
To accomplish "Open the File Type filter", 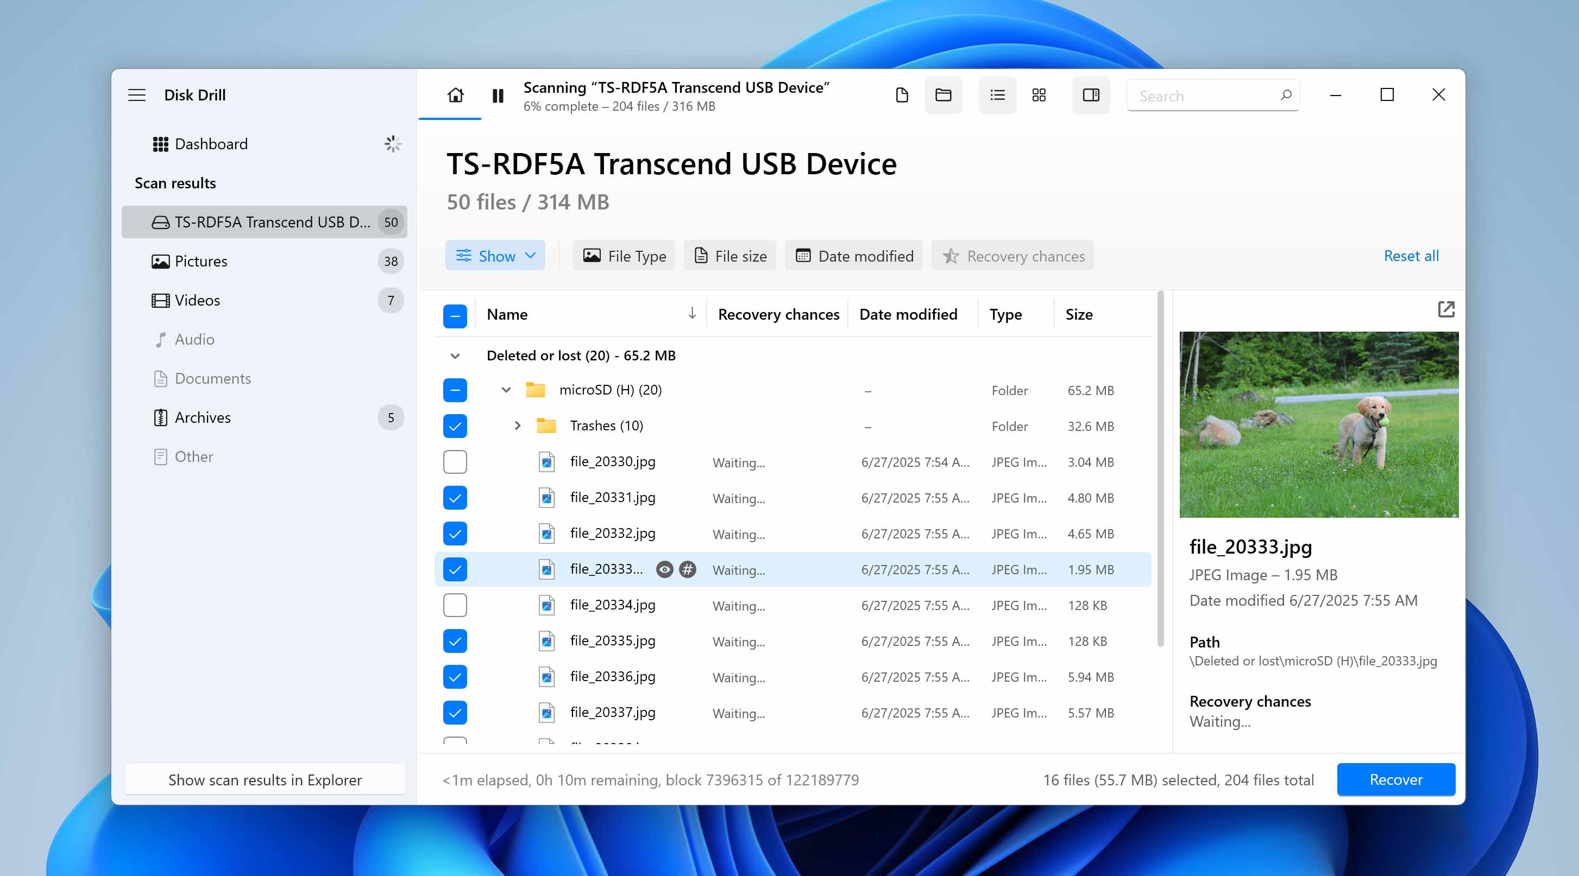I will coord(624,256).
